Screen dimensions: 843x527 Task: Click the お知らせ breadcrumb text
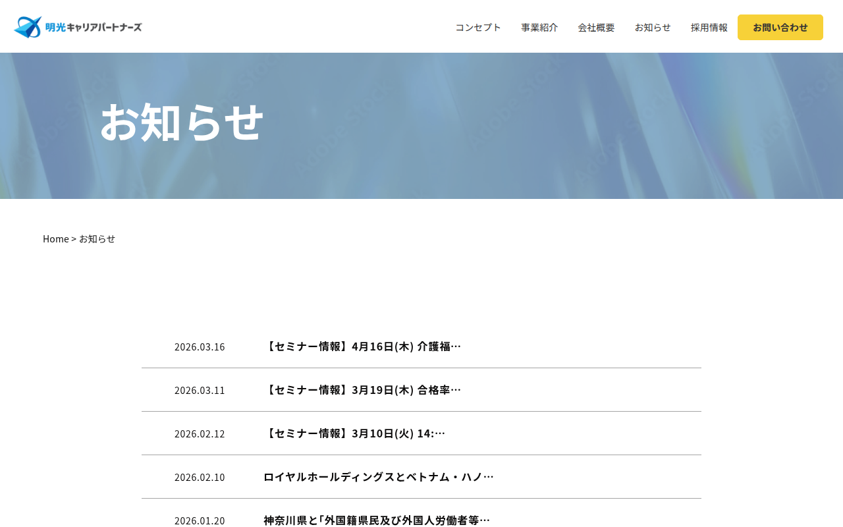tap(97, 238)
